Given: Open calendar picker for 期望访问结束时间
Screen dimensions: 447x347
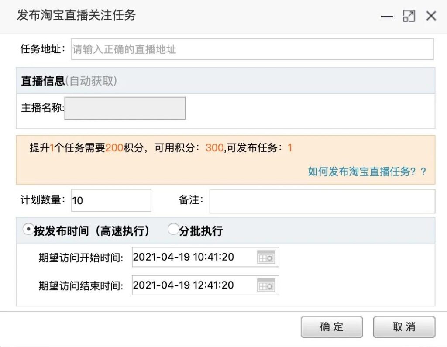Looking at the screenshot, I should [266, 285].
